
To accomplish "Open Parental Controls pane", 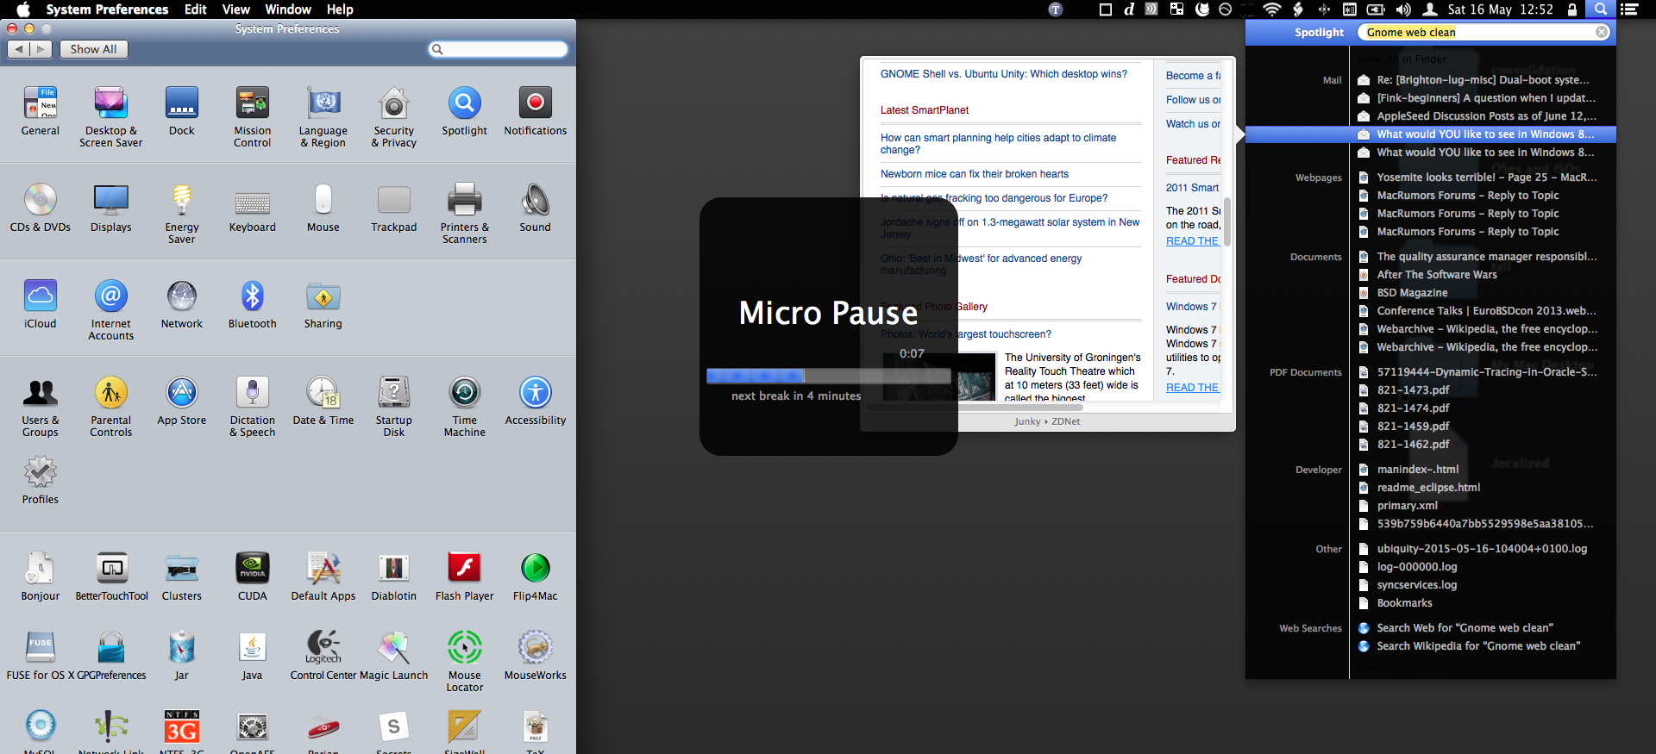I will click(111, 407).
